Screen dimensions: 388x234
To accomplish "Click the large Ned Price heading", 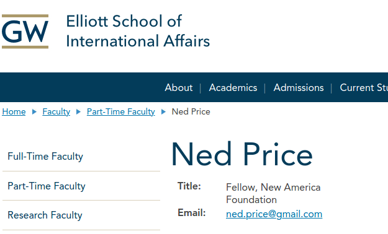I will [241, 155].
